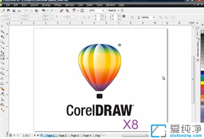This screenshot has height=139, width=204.
Task: Click the Print icon
Action: pos(19,10)
